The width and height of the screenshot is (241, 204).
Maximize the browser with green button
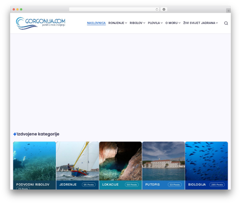coord(21,9)
